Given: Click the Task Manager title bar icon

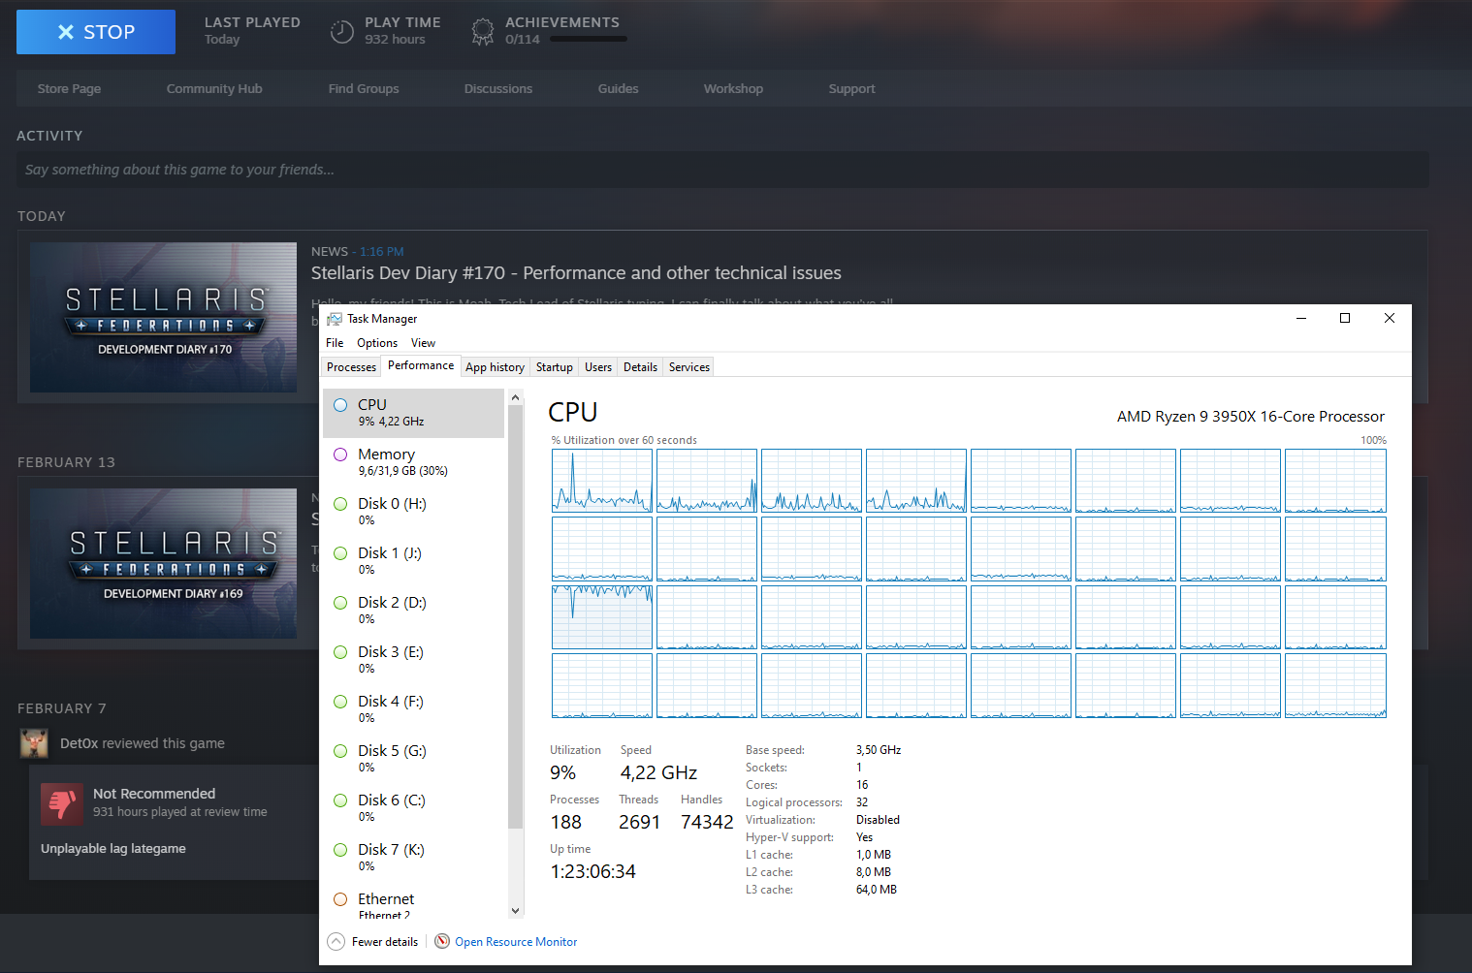Looking at the screenshot, I should click(335, 319).
